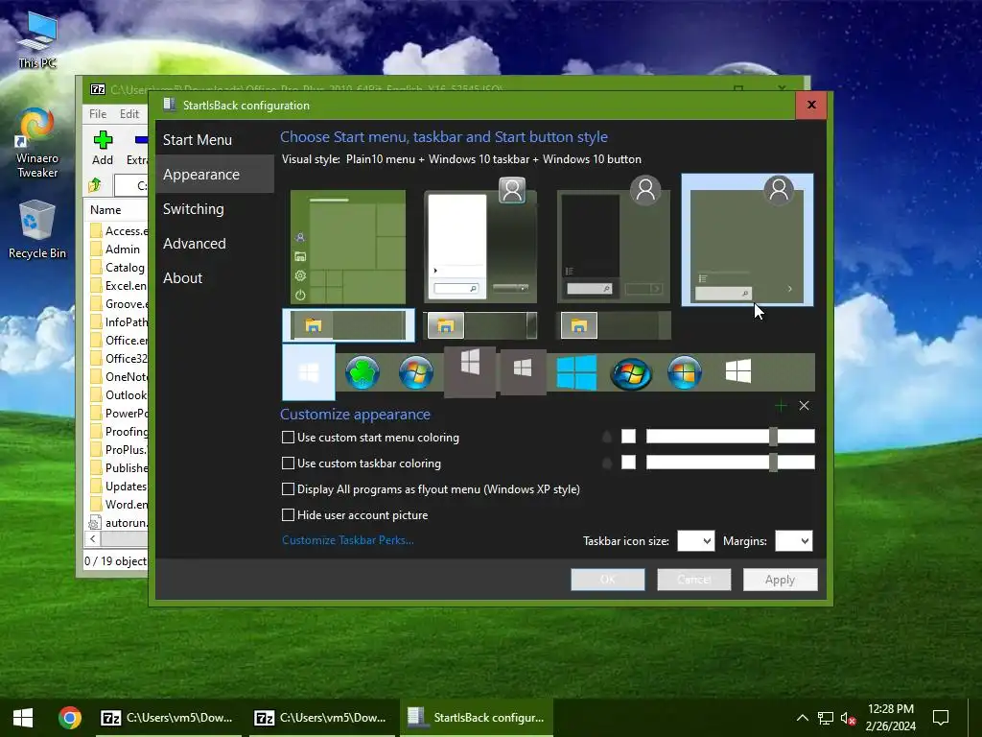982x737 pixels.
Task: Select the autorun file in 7-Zip
Action: [118, 523]
